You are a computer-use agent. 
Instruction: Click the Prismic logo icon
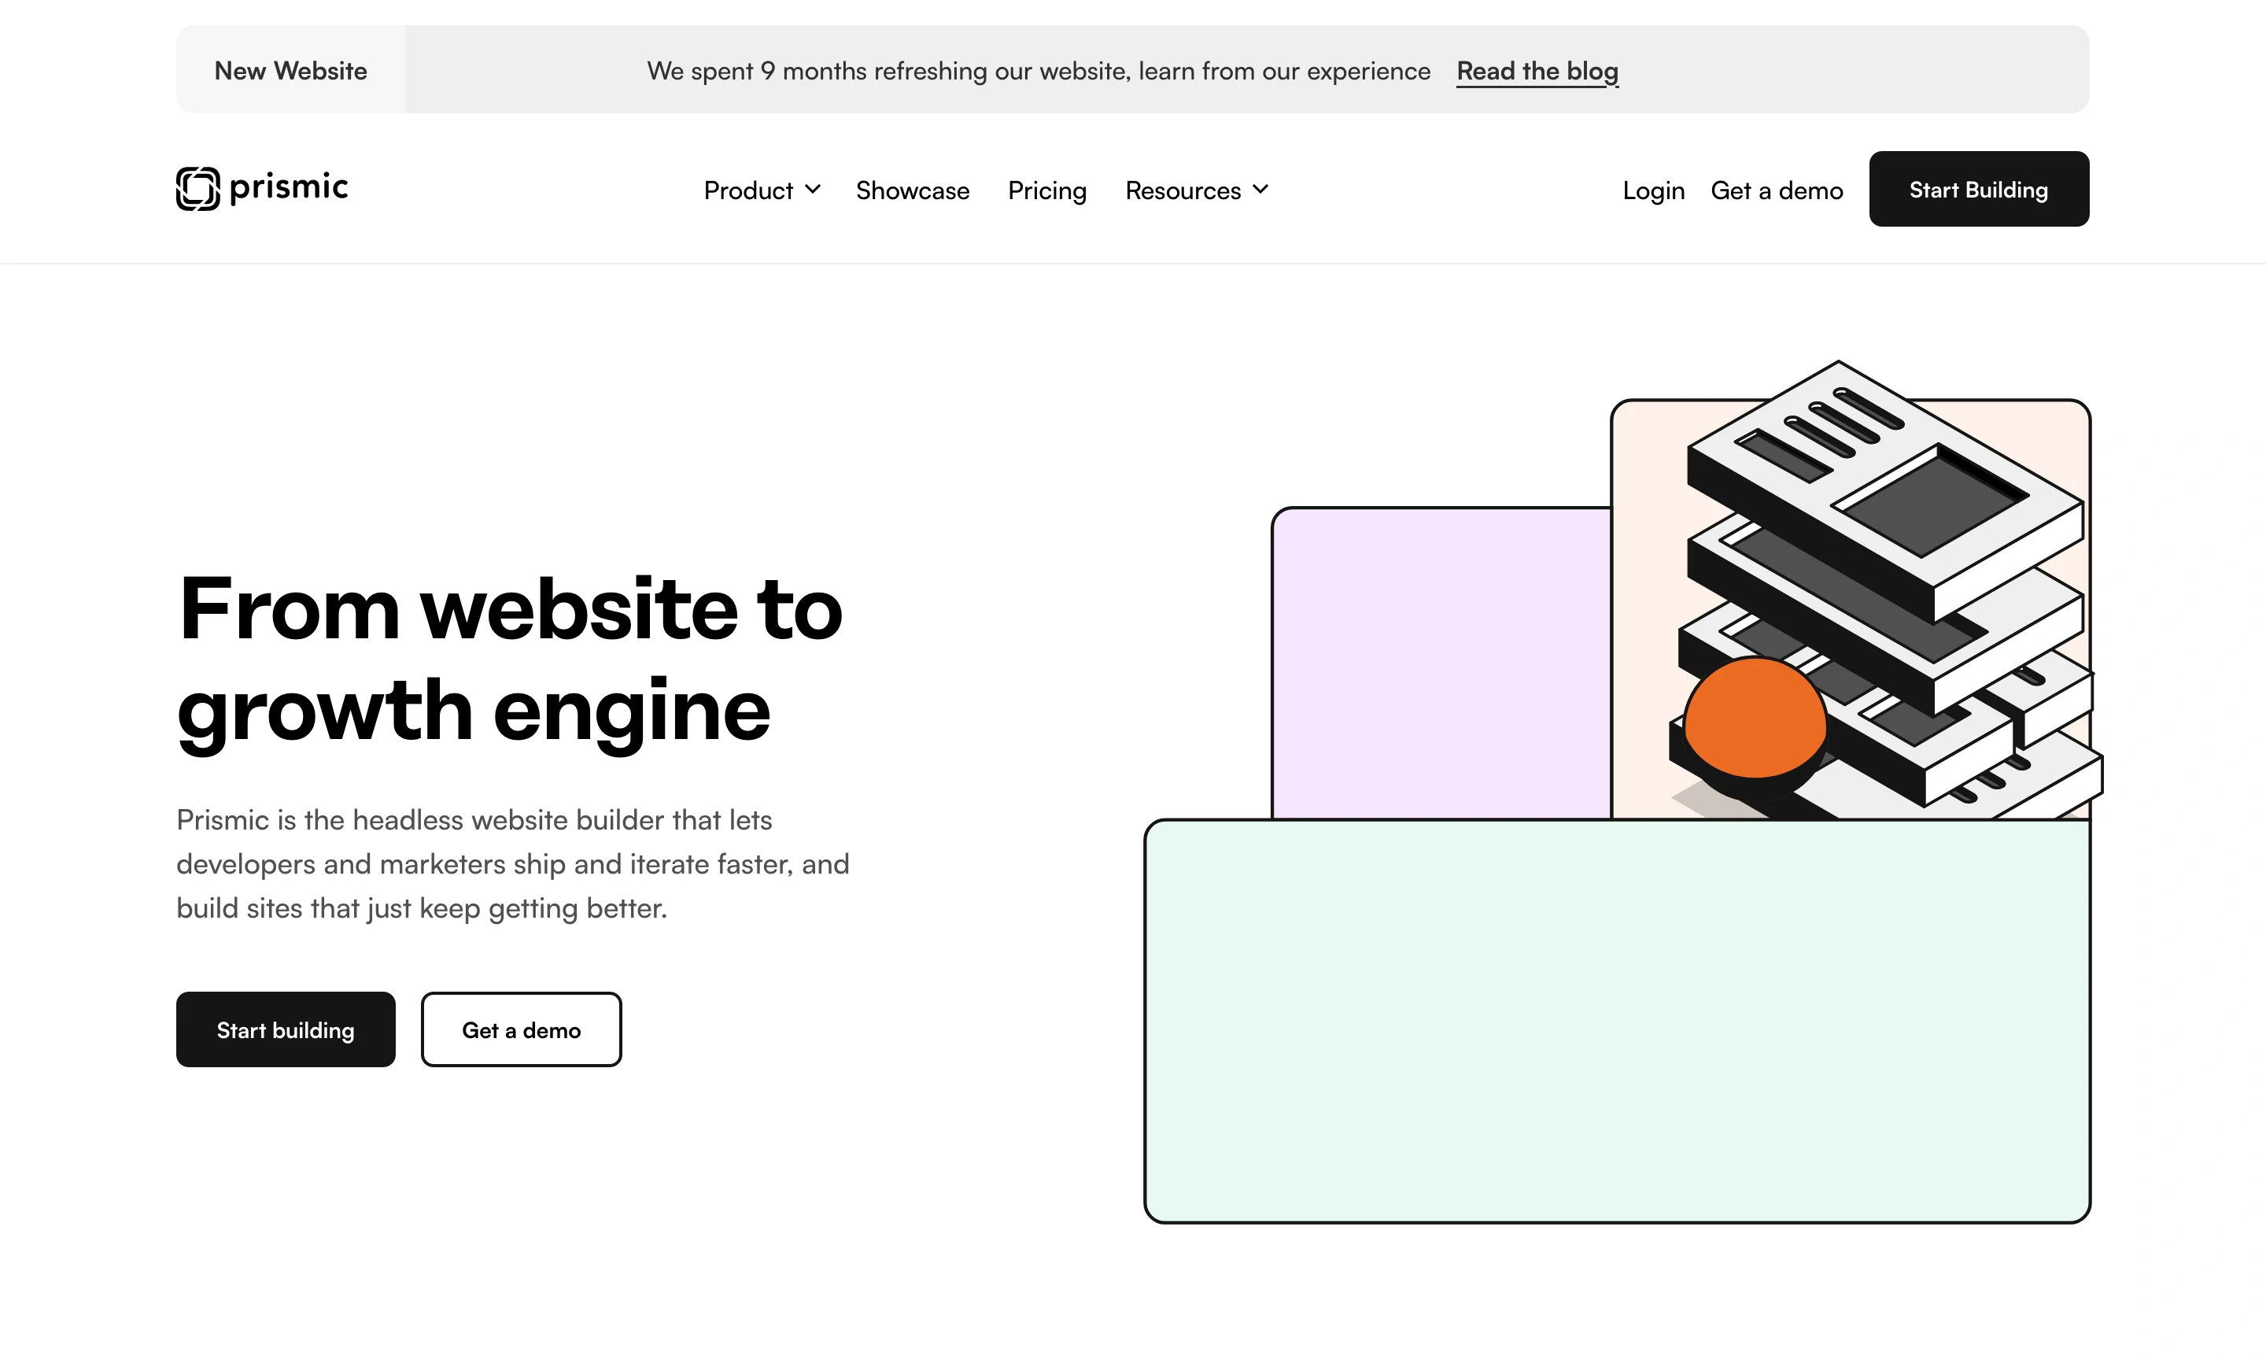(197, 189)
